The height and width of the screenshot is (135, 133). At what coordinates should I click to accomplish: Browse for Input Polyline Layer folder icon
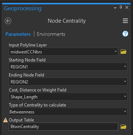click(x=124, y=52)
